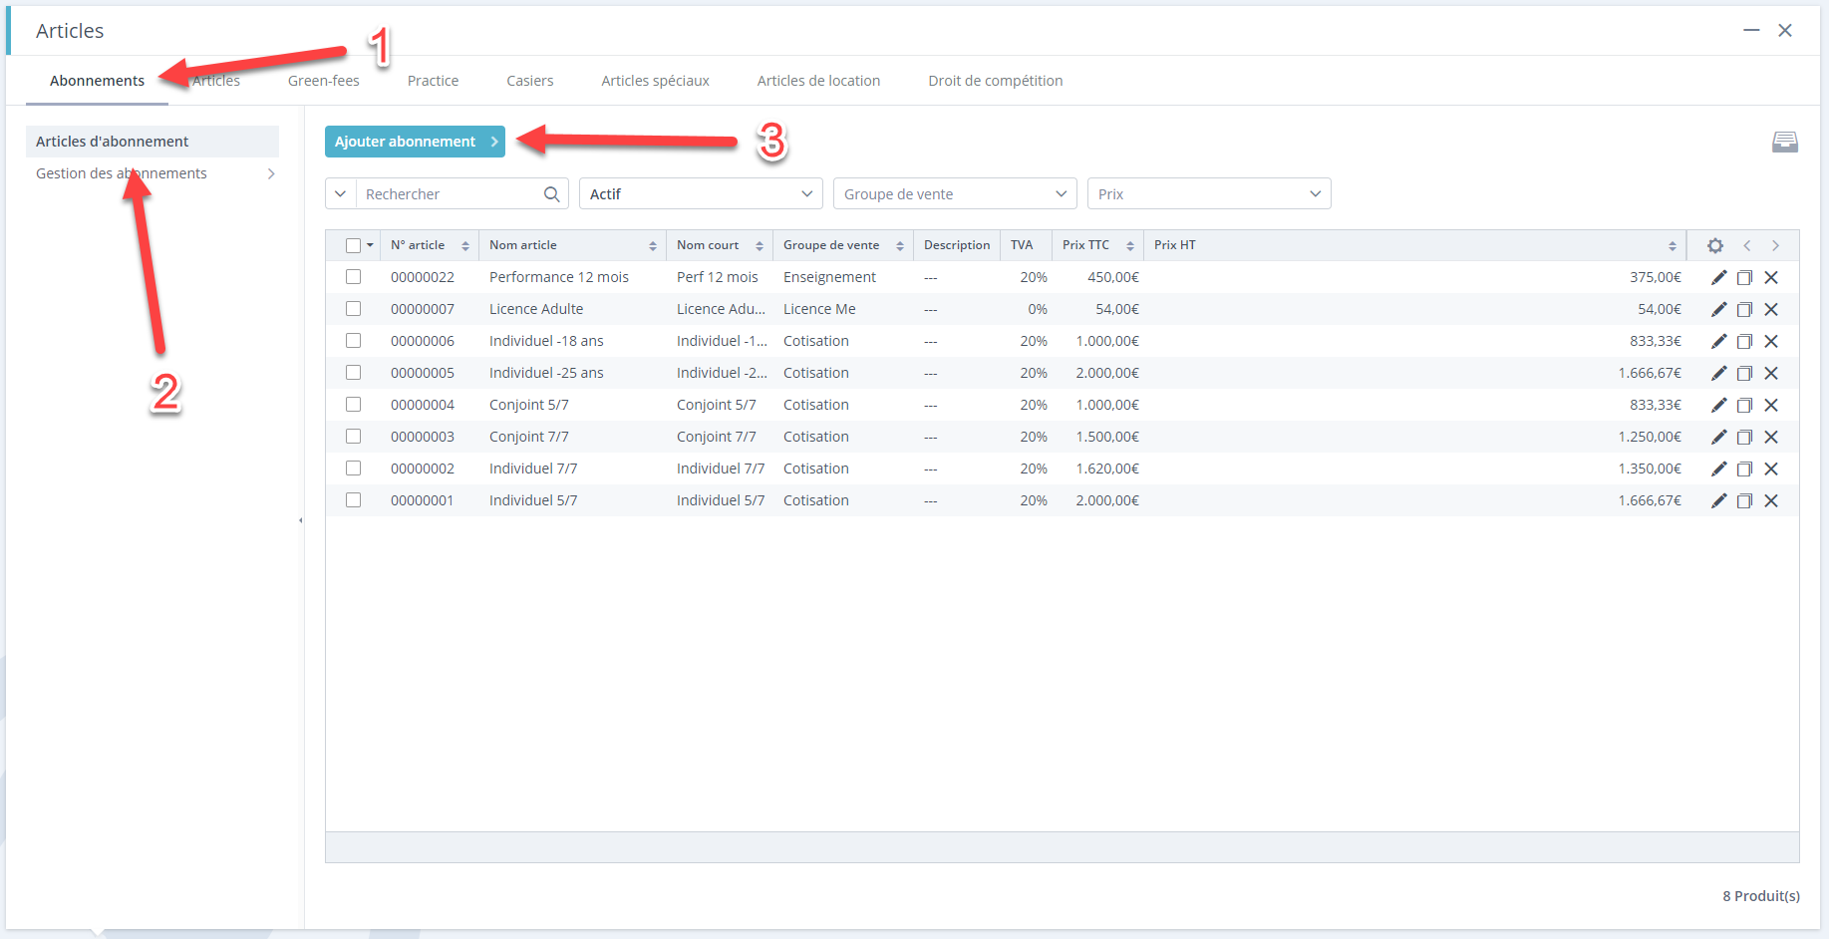The height and width of the screenshot is (939, 1829).
Task: Open the Practice tab
Action: [x=433, y=81]
